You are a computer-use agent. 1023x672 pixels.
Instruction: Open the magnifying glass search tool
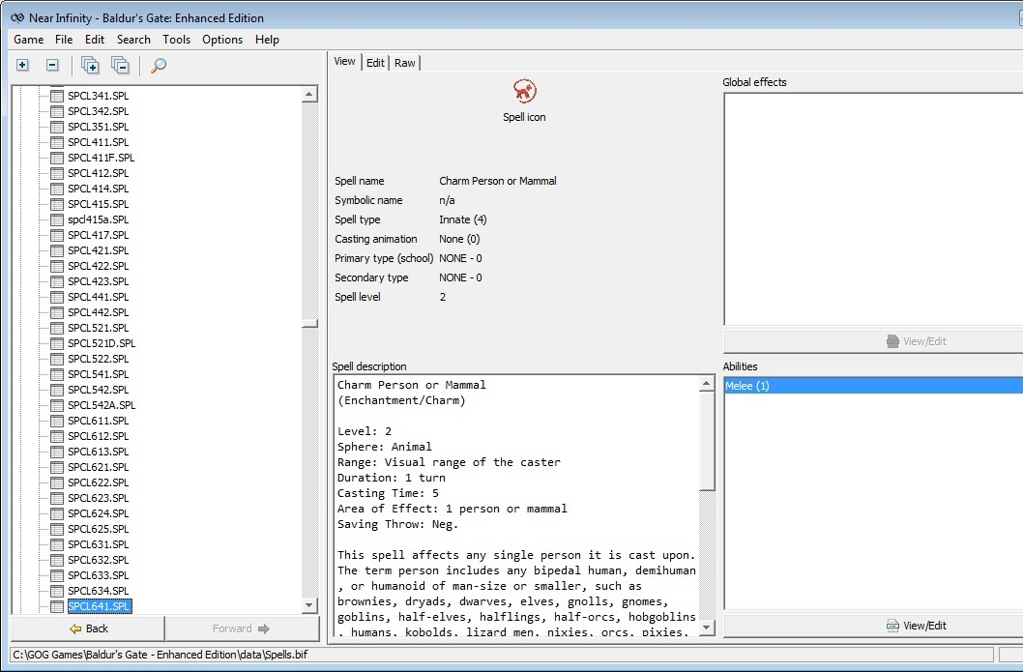(x=159, y=65)
